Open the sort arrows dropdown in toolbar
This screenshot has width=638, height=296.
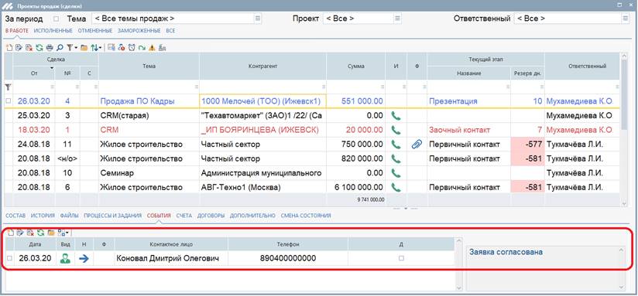pyautogui.click(x=100, y=48)
